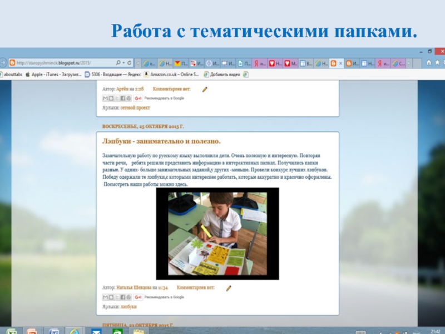Click G+1 button under Артём's post

coord(138,99)
